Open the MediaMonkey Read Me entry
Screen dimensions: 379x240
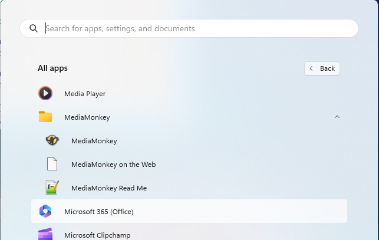(x=108, y=188)
